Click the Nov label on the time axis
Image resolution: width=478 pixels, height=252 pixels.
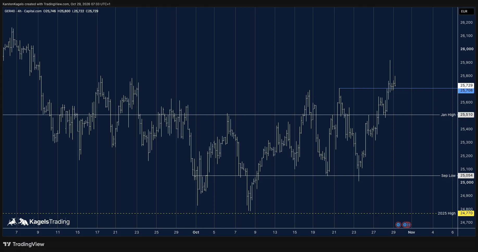[x=411, y=232]
